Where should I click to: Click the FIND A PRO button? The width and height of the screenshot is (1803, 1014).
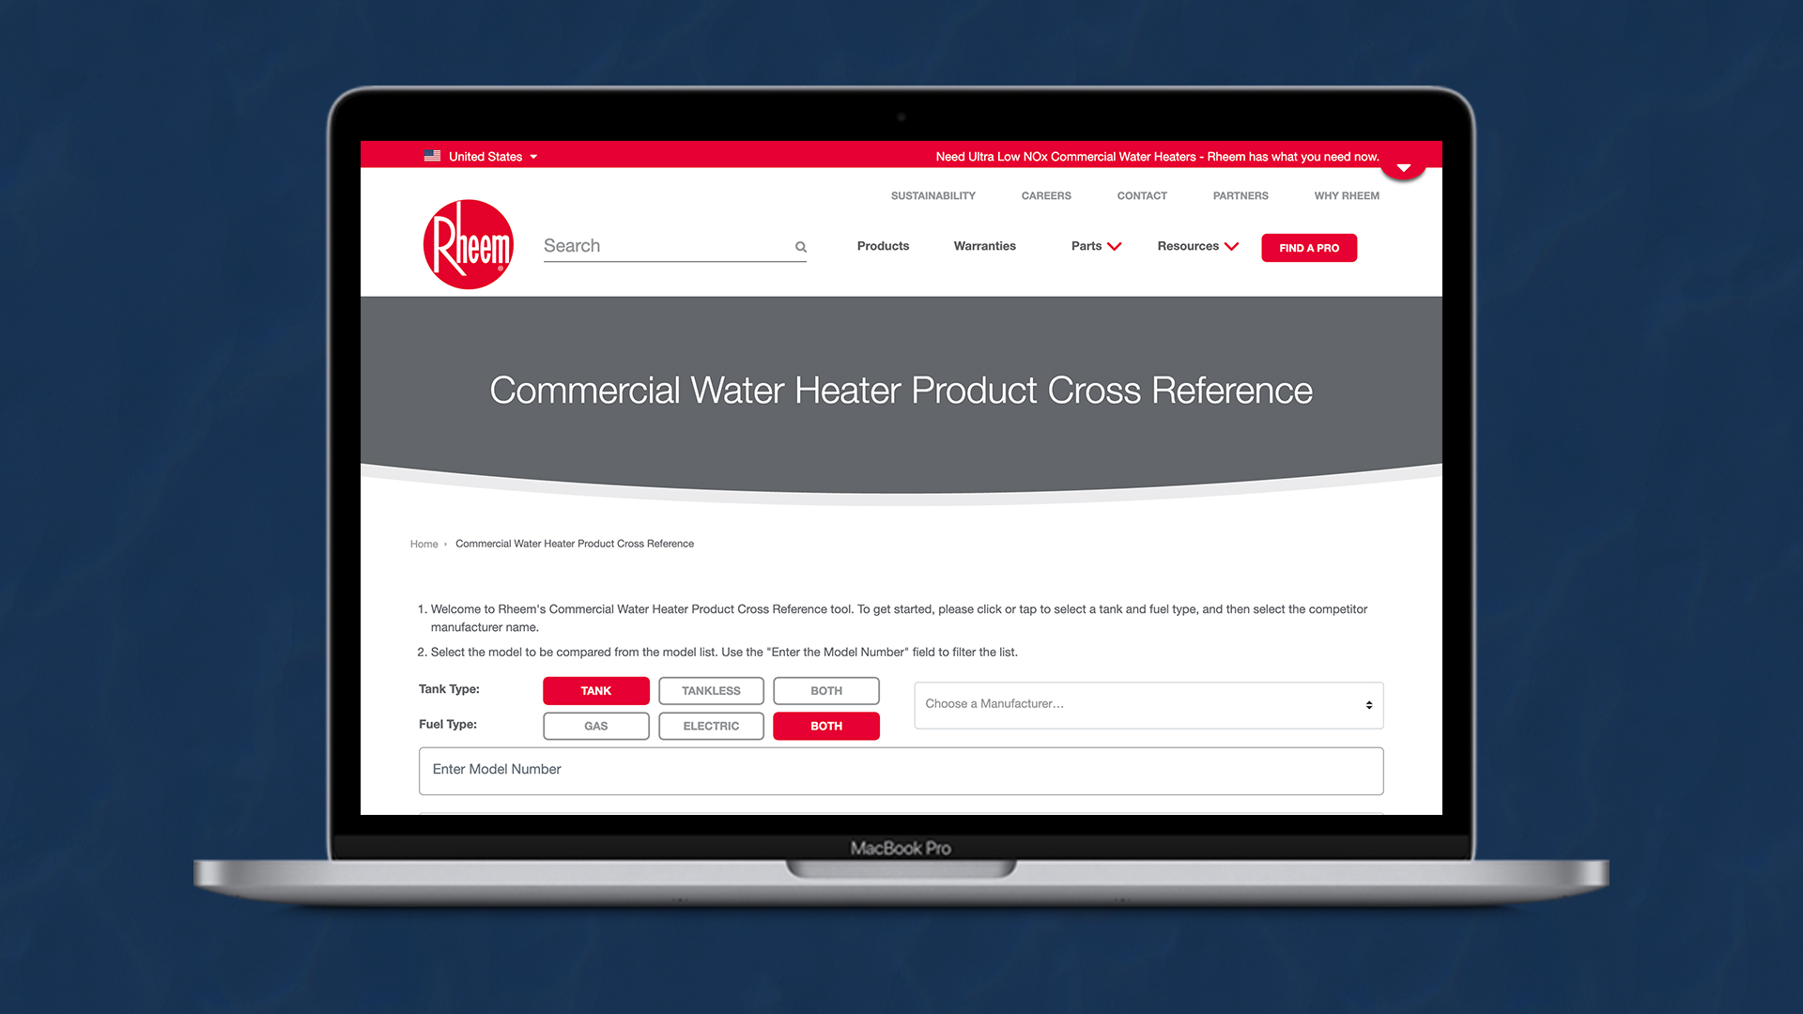point(1309,246)
